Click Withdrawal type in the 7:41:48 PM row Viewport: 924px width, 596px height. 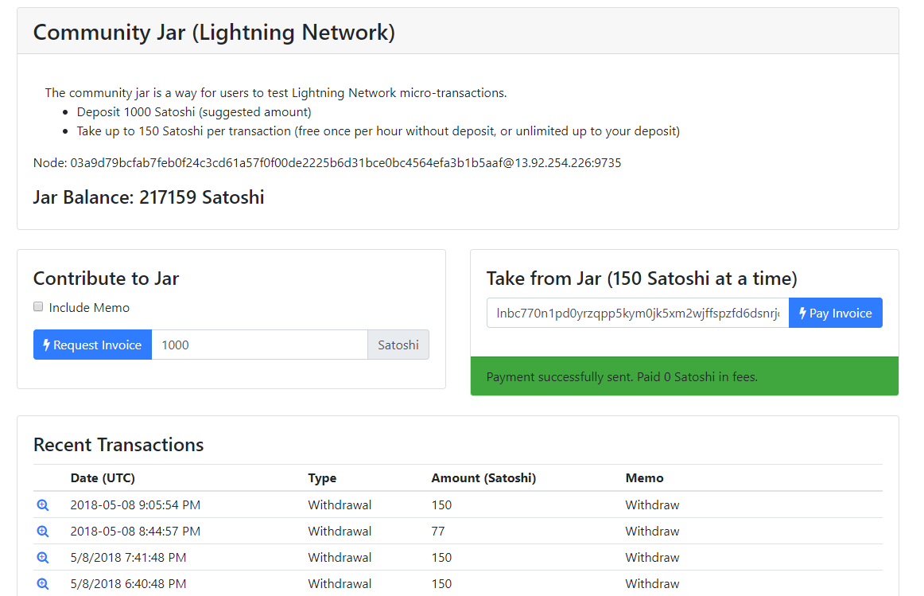[x=340, y=558]
